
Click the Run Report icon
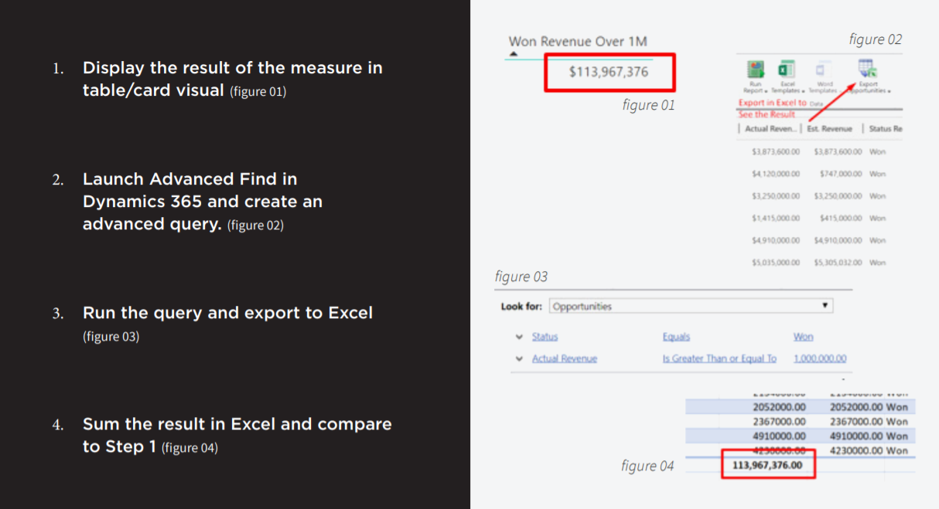click(x=756, y=70)
